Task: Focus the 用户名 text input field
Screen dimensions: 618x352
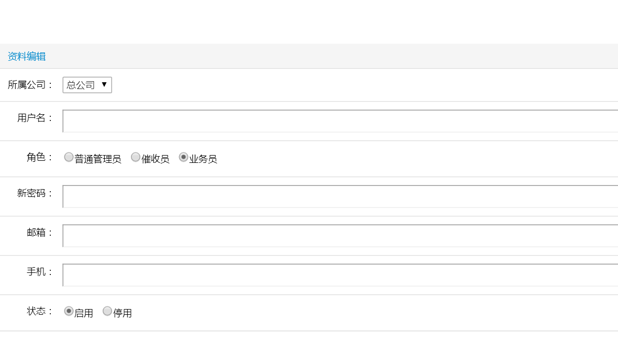Action: pos(340,121)
